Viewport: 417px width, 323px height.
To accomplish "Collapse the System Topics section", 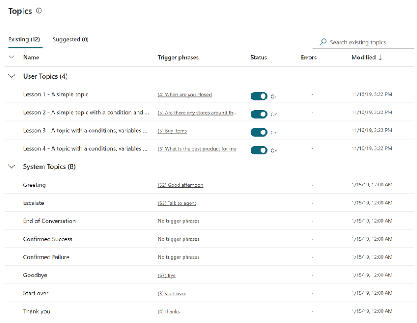I will (x=12, y=166).
